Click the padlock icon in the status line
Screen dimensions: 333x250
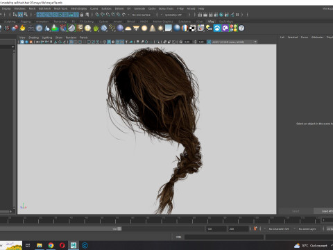click(x=82, y=15)
